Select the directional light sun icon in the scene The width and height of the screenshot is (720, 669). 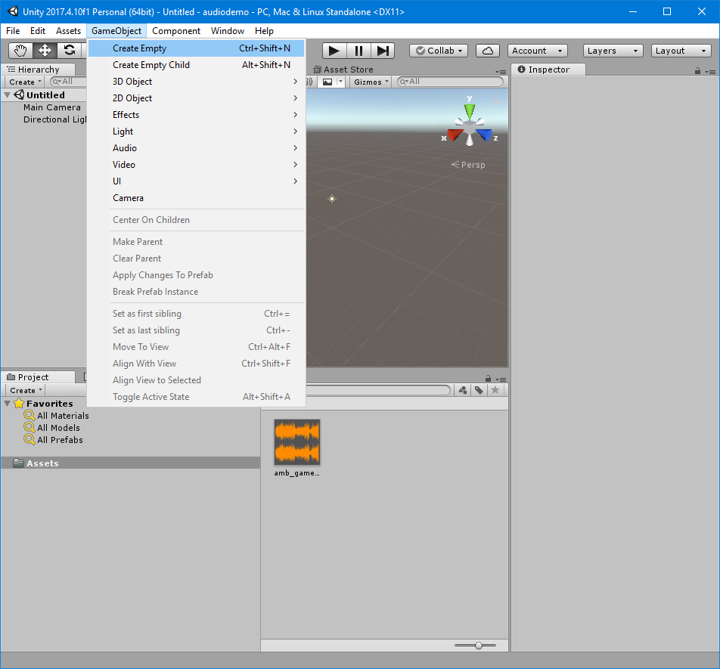332,199
